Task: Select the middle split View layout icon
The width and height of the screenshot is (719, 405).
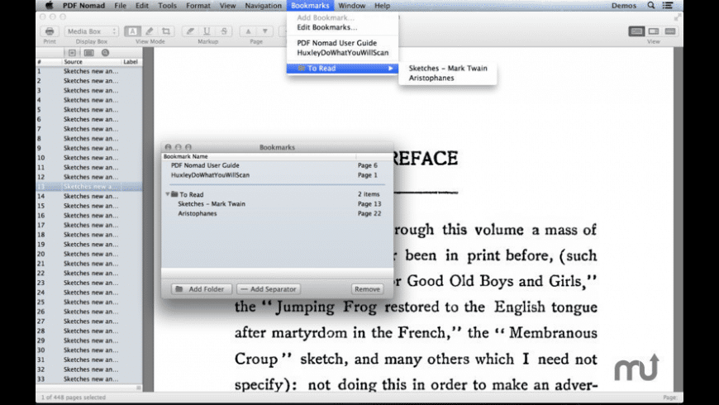Action: click(654, 31)
